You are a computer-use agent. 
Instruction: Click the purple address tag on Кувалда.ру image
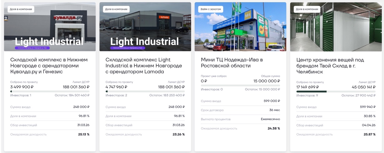click(x=32, y=48)
